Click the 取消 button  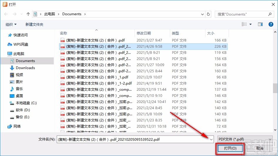(260, 148)
